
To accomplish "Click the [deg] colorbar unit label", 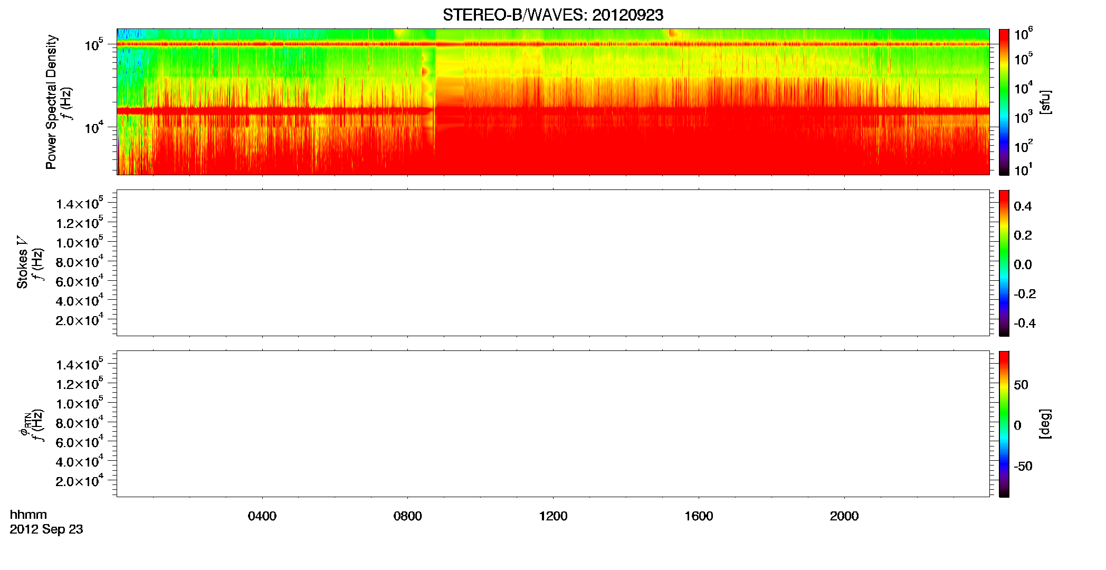I will pos(1045,424).
